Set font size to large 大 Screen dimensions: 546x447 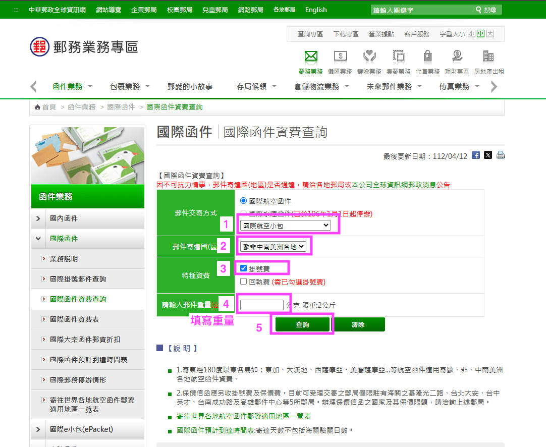click(490, 34)
